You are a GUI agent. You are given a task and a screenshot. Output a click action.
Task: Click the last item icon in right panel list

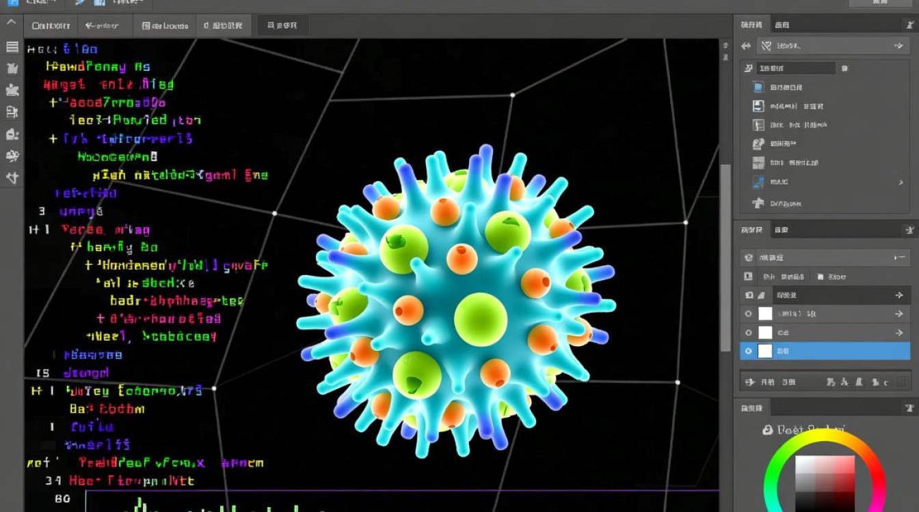coord(758,203)
